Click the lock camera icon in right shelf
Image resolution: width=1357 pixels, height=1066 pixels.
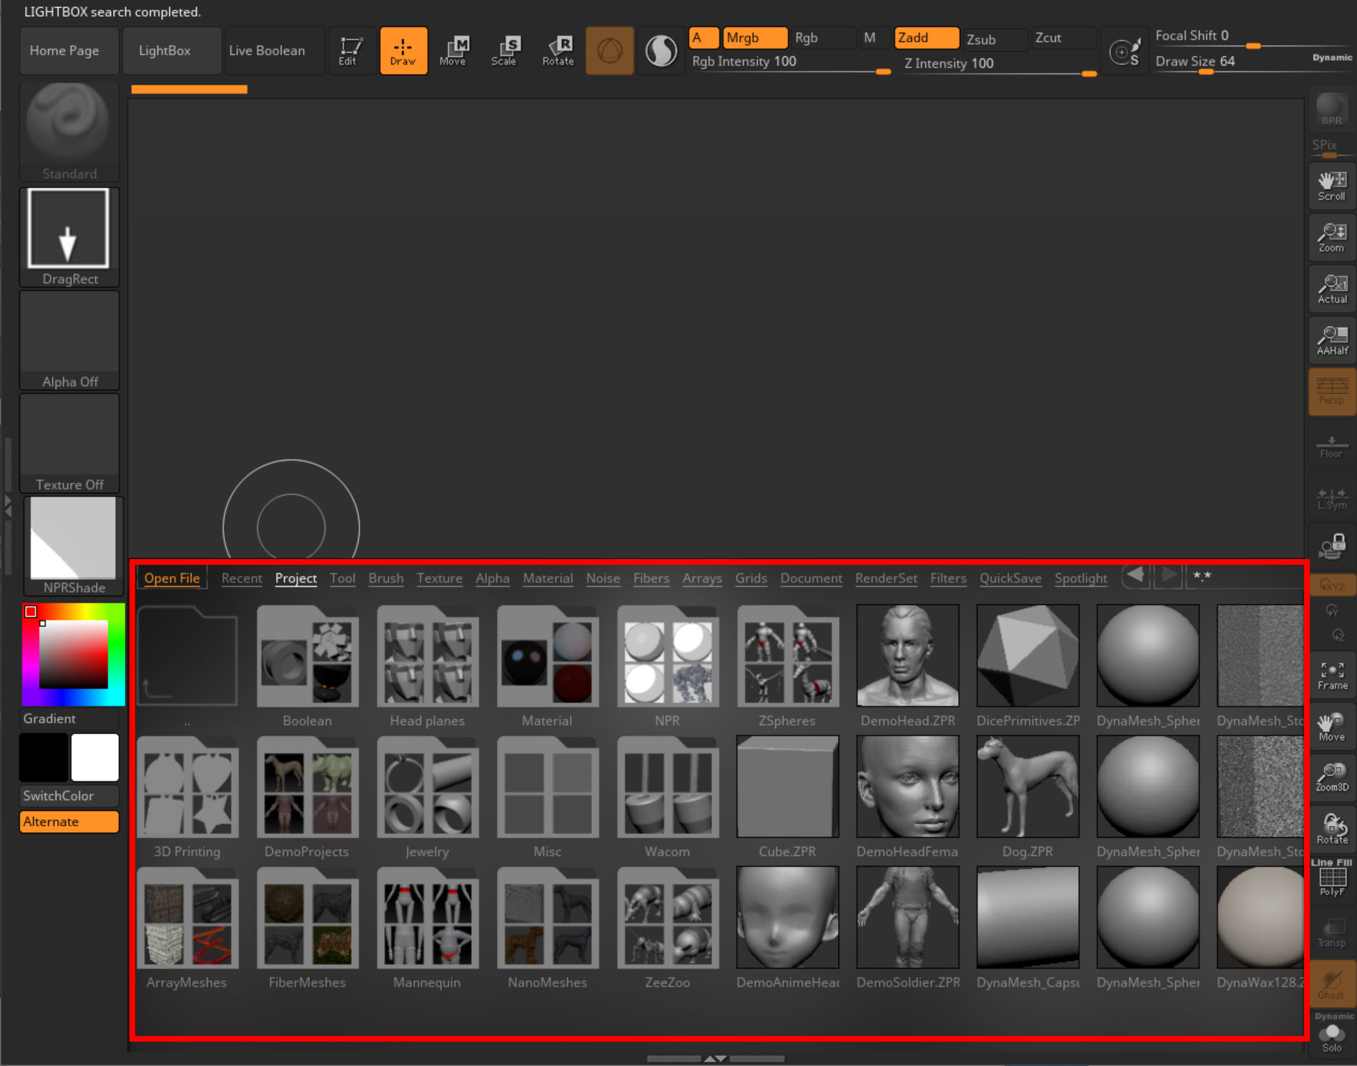click(1332, 546)
